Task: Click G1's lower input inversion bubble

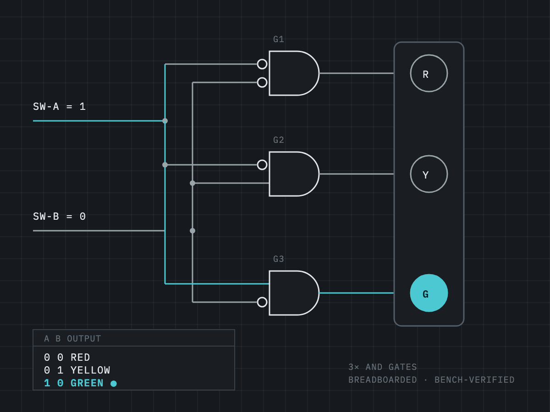Action: [262, 82]
